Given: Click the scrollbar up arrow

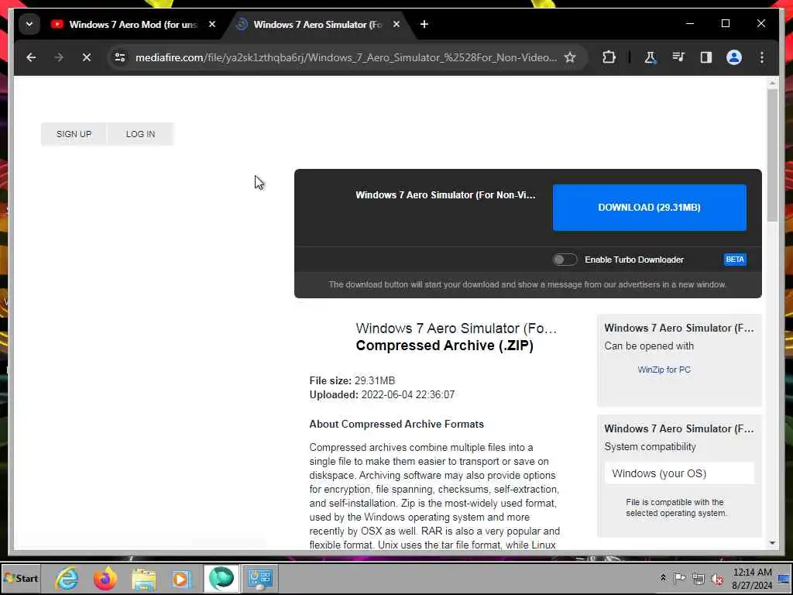Looking at the screenshot, I should (772, 82).
